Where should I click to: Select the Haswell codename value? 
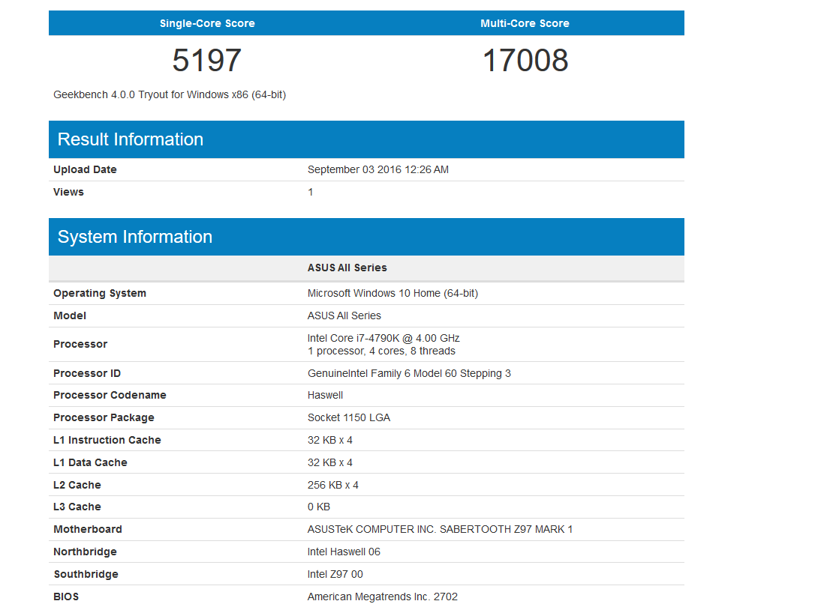(325, 395)
